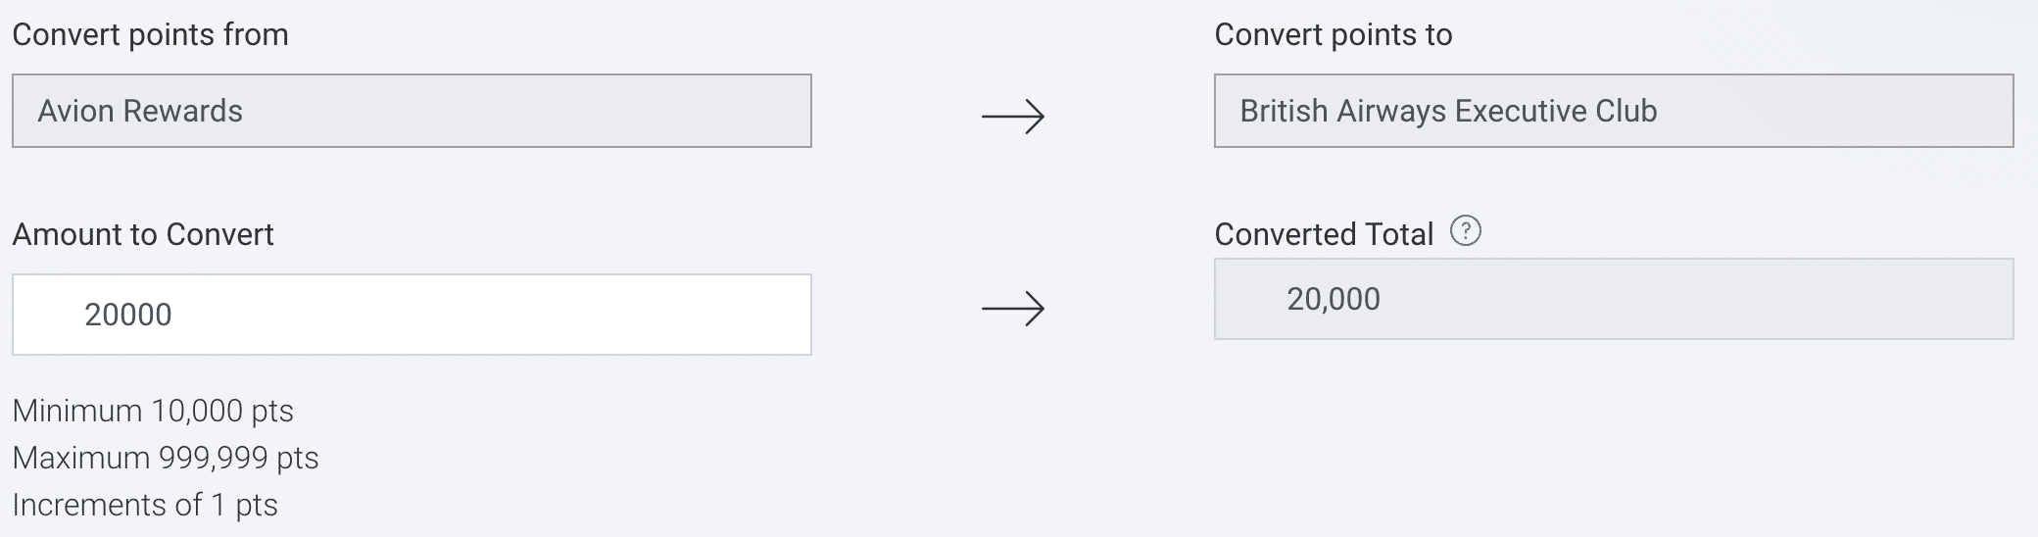Click the Converted Total result box
Screen dimensions: 2038x537
(x=1613, y=299)
